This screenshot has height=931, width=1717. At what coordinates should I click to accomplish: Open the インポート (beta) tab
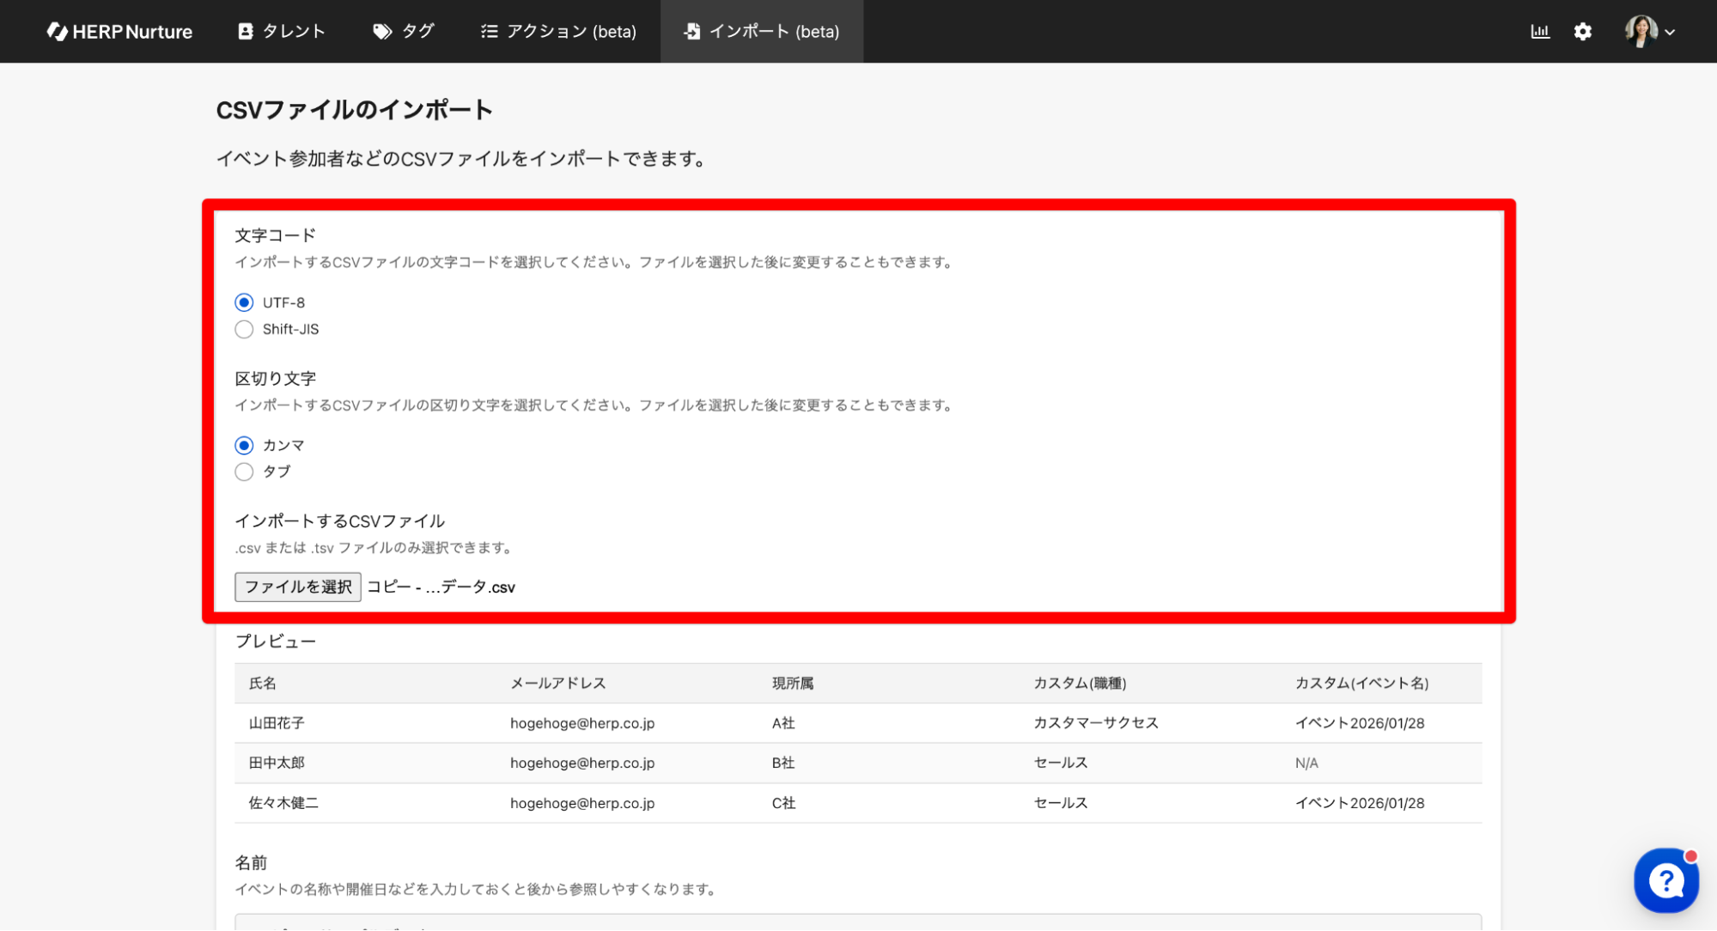click(761, 32)
